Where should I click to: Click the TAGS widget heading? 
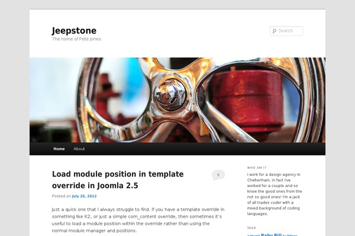[251, 228]
